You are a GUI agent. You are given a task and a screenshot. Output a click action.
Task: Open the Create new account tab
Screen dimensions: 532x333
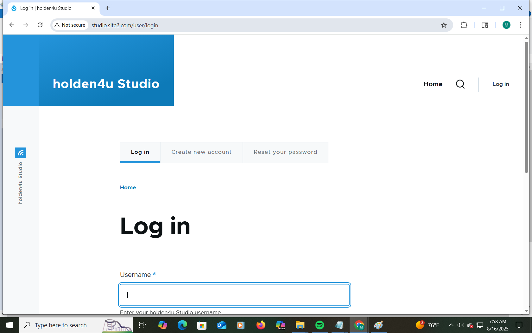[201, 152]
